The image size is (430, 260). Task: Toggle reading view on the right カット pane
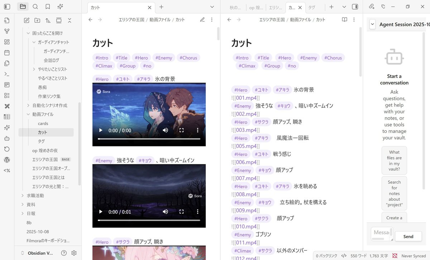[344, 20]
